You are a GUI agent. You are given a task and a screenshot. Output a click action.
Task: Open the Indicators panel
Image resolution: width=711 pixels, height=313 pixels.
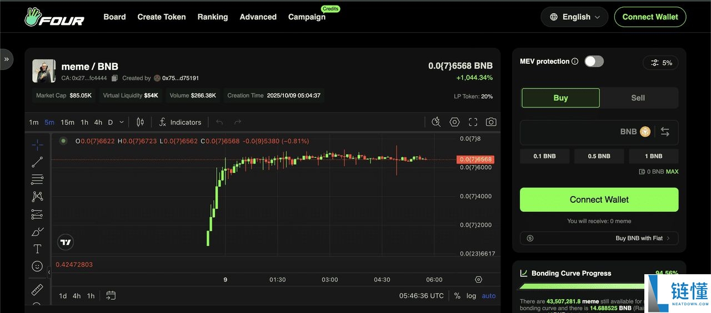[x=180, y=122]
